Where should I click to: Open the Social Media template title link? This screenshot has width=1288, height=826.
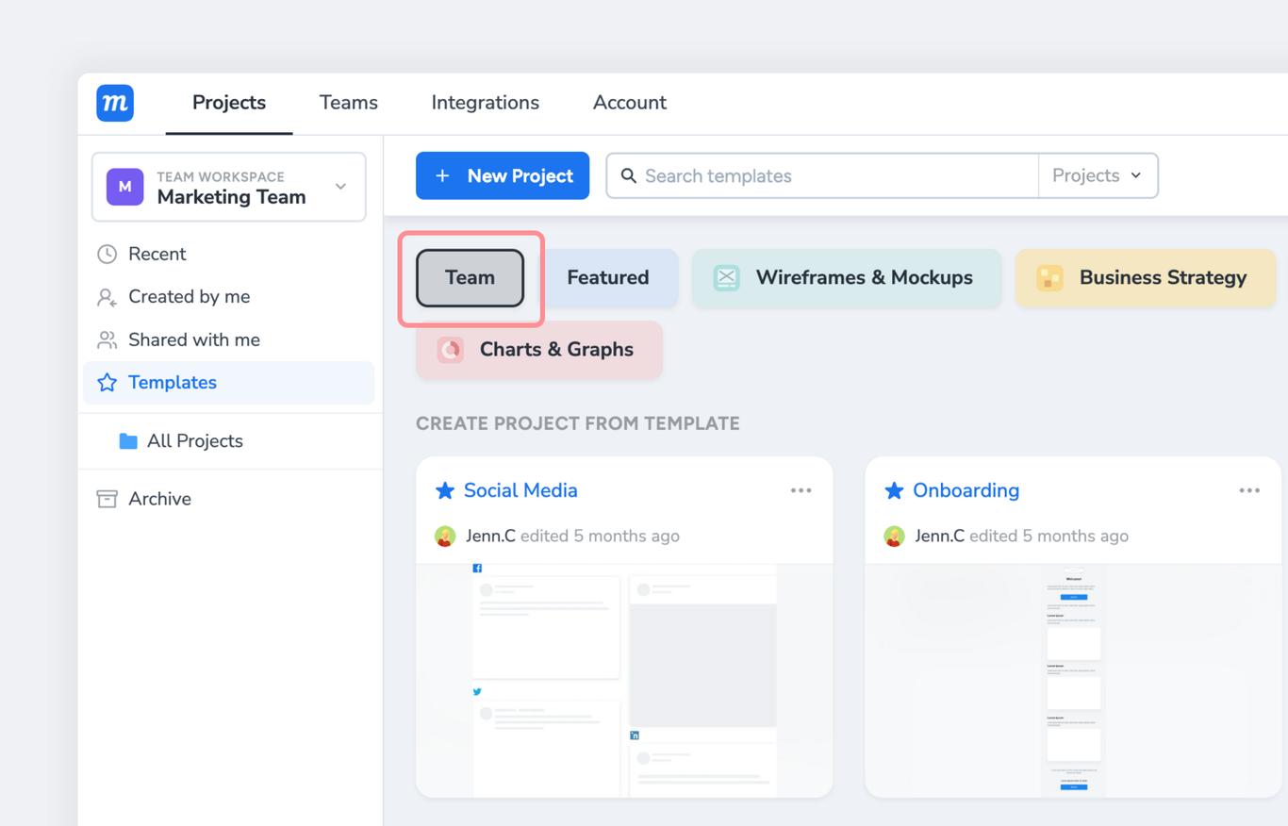coord(520,490)
